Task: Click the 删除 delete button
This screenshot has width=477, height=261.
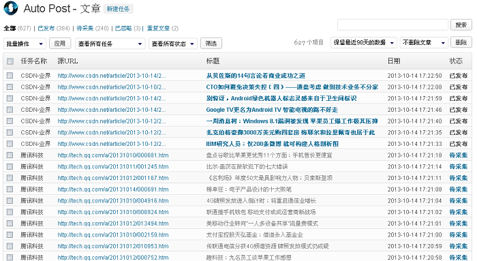Action: point(461,42)
